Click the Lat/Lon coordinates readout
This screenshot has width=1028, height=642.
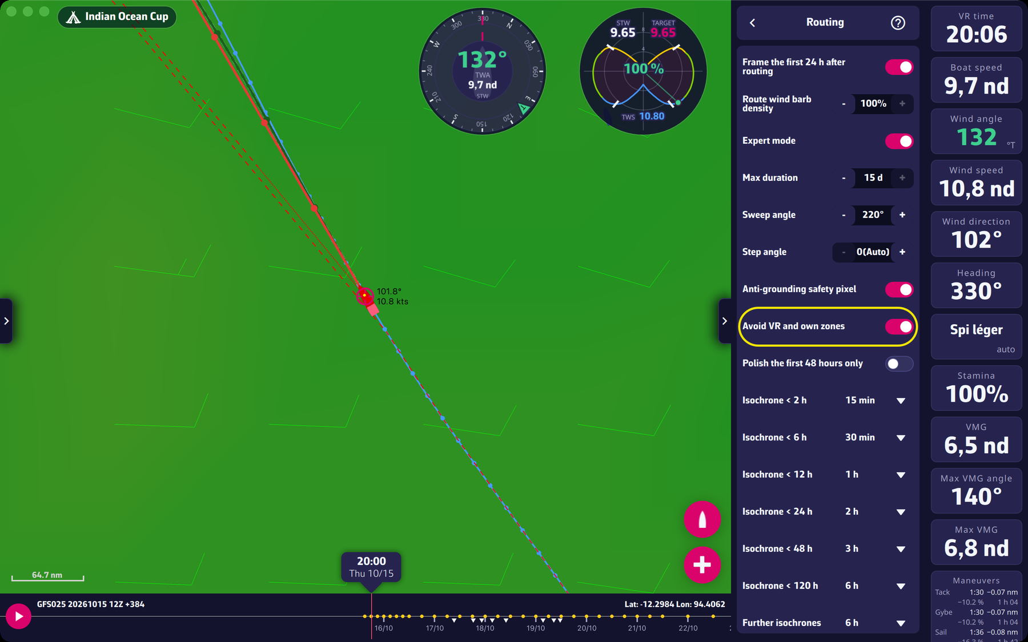tap(674, 604)
